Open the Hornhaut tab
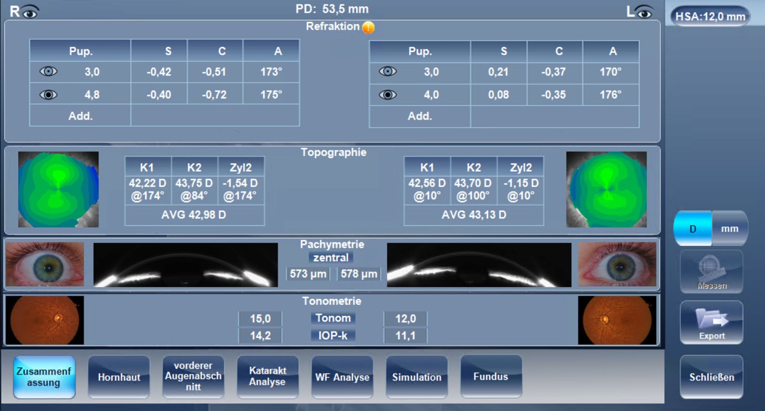Image resolution: width=765 pixels, height=411 pixels. (119, 377)
